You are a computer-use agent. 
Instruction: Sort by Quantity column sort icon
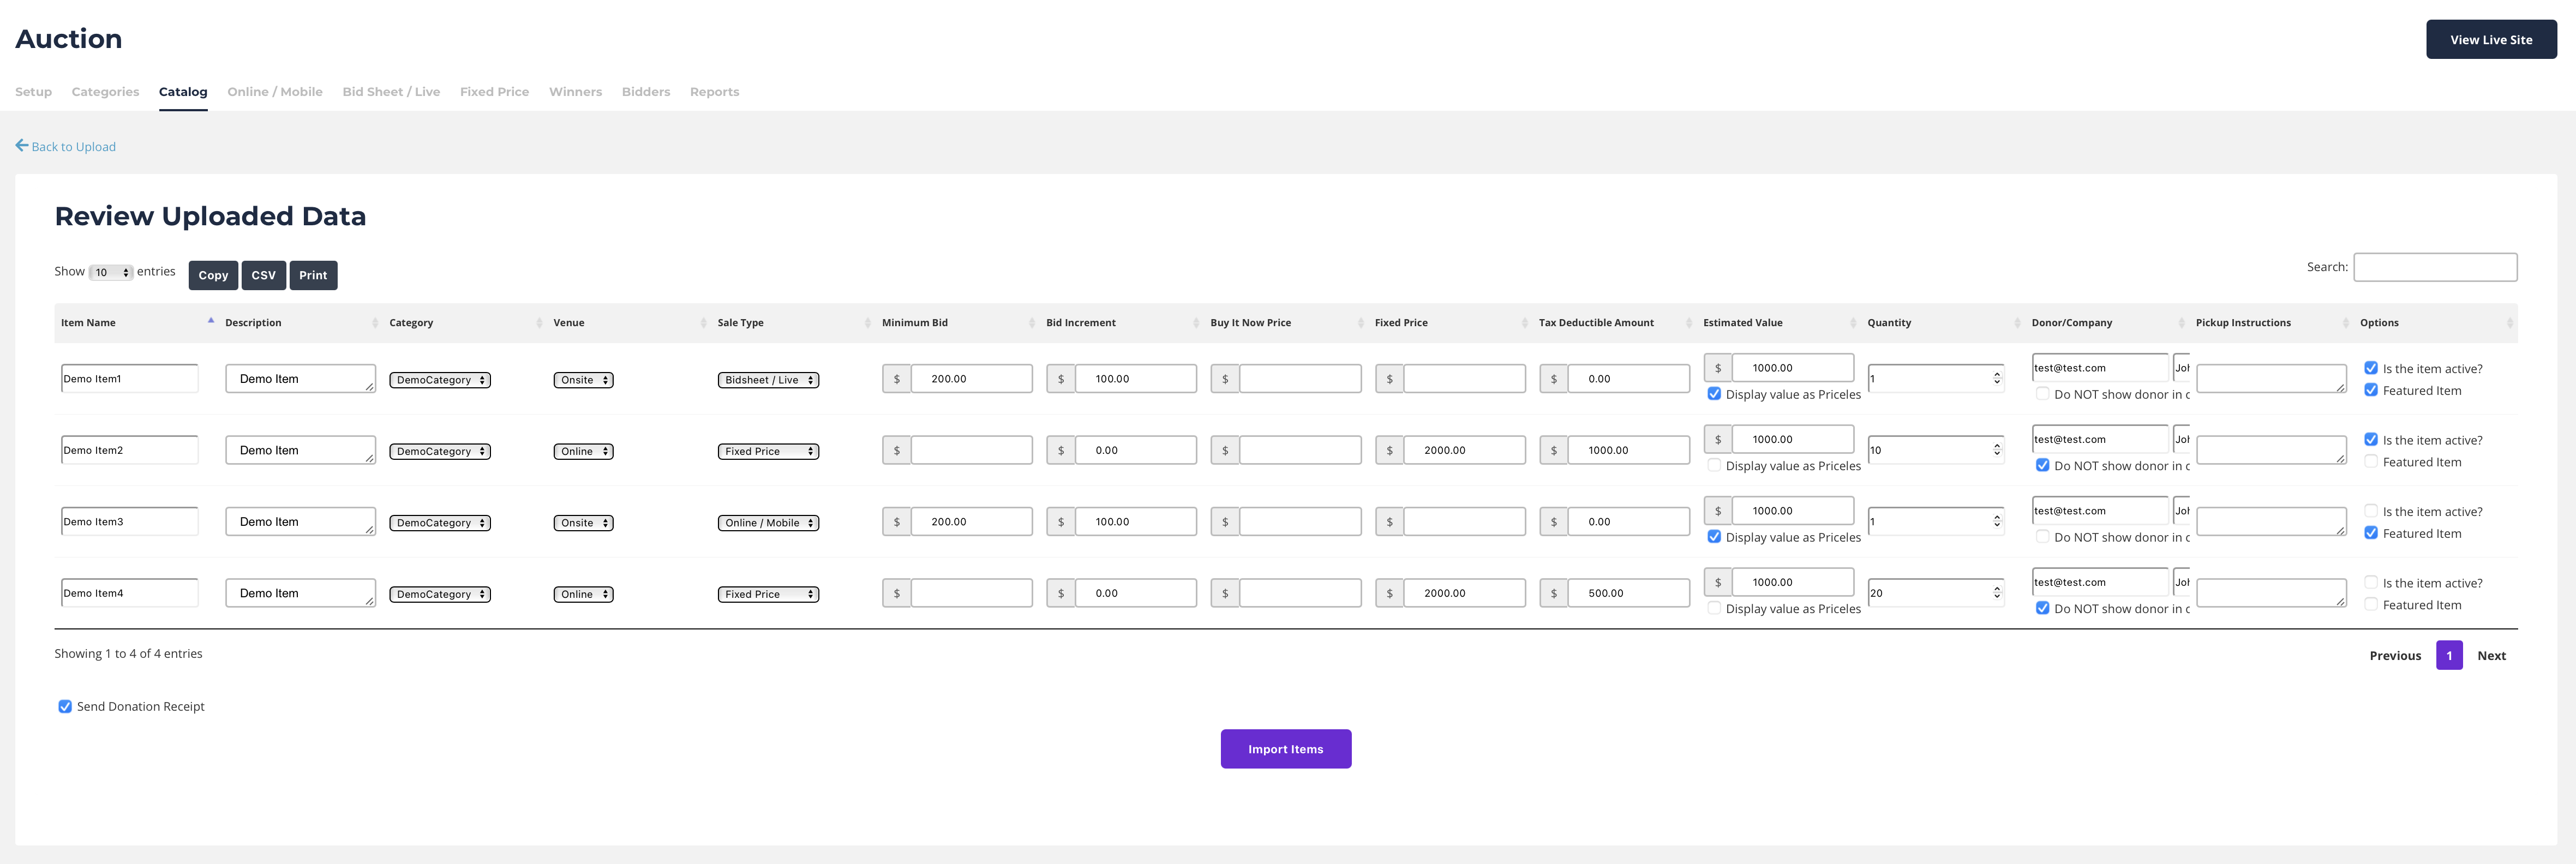(x=2017, y=323)
